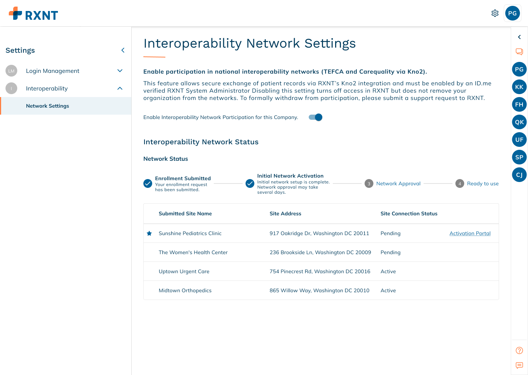Click address 865 Willow Way, Washington DC 20010
This screenshot has height=375, width=528.
[x=319, y=290]
